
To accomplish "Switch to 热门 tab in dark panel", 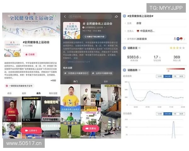I will point(76,81).
